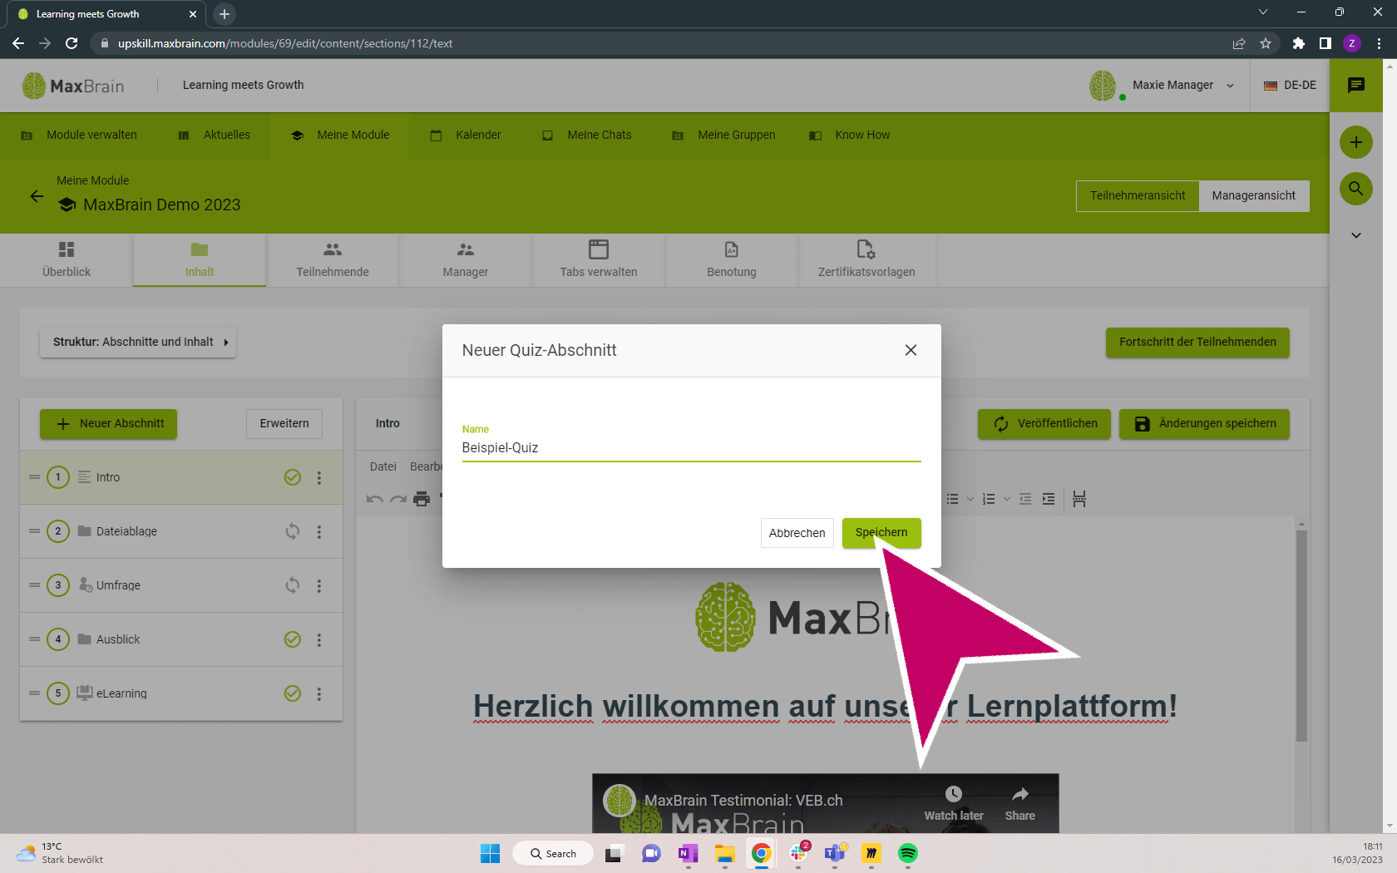Click published checkmark on eLearning row
This screenshot has height=873, width=1397.
click(x=293, y=693)
